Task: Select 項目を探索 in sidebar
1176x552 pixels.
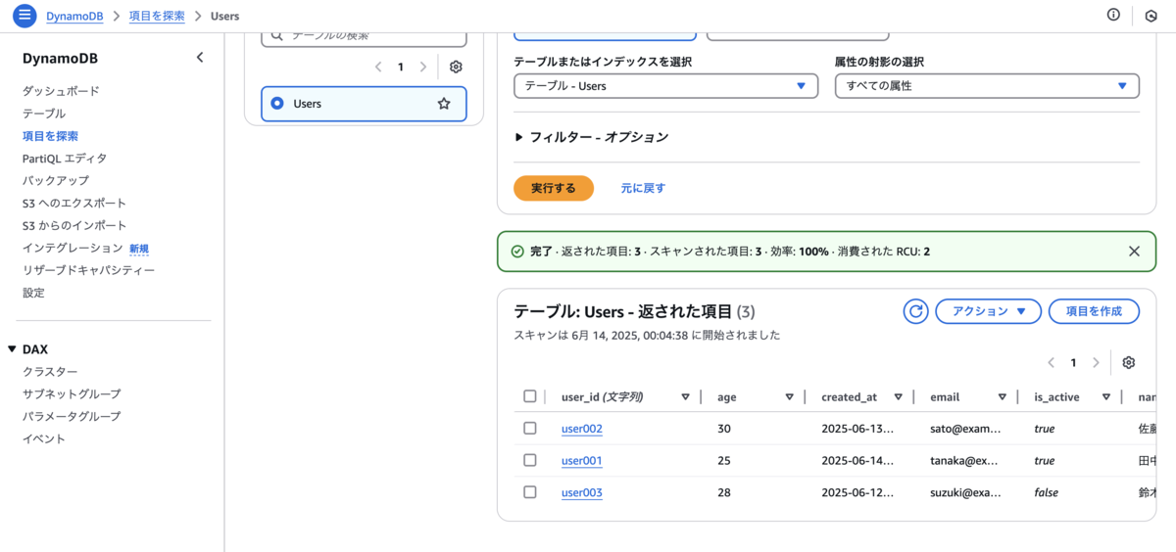Action: coord(50,136)
